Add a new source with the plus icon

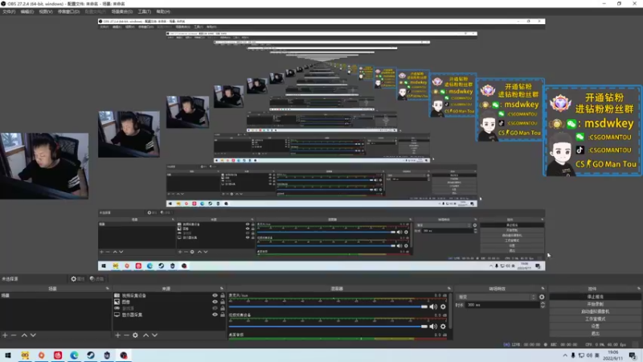(x=117, y=335)
